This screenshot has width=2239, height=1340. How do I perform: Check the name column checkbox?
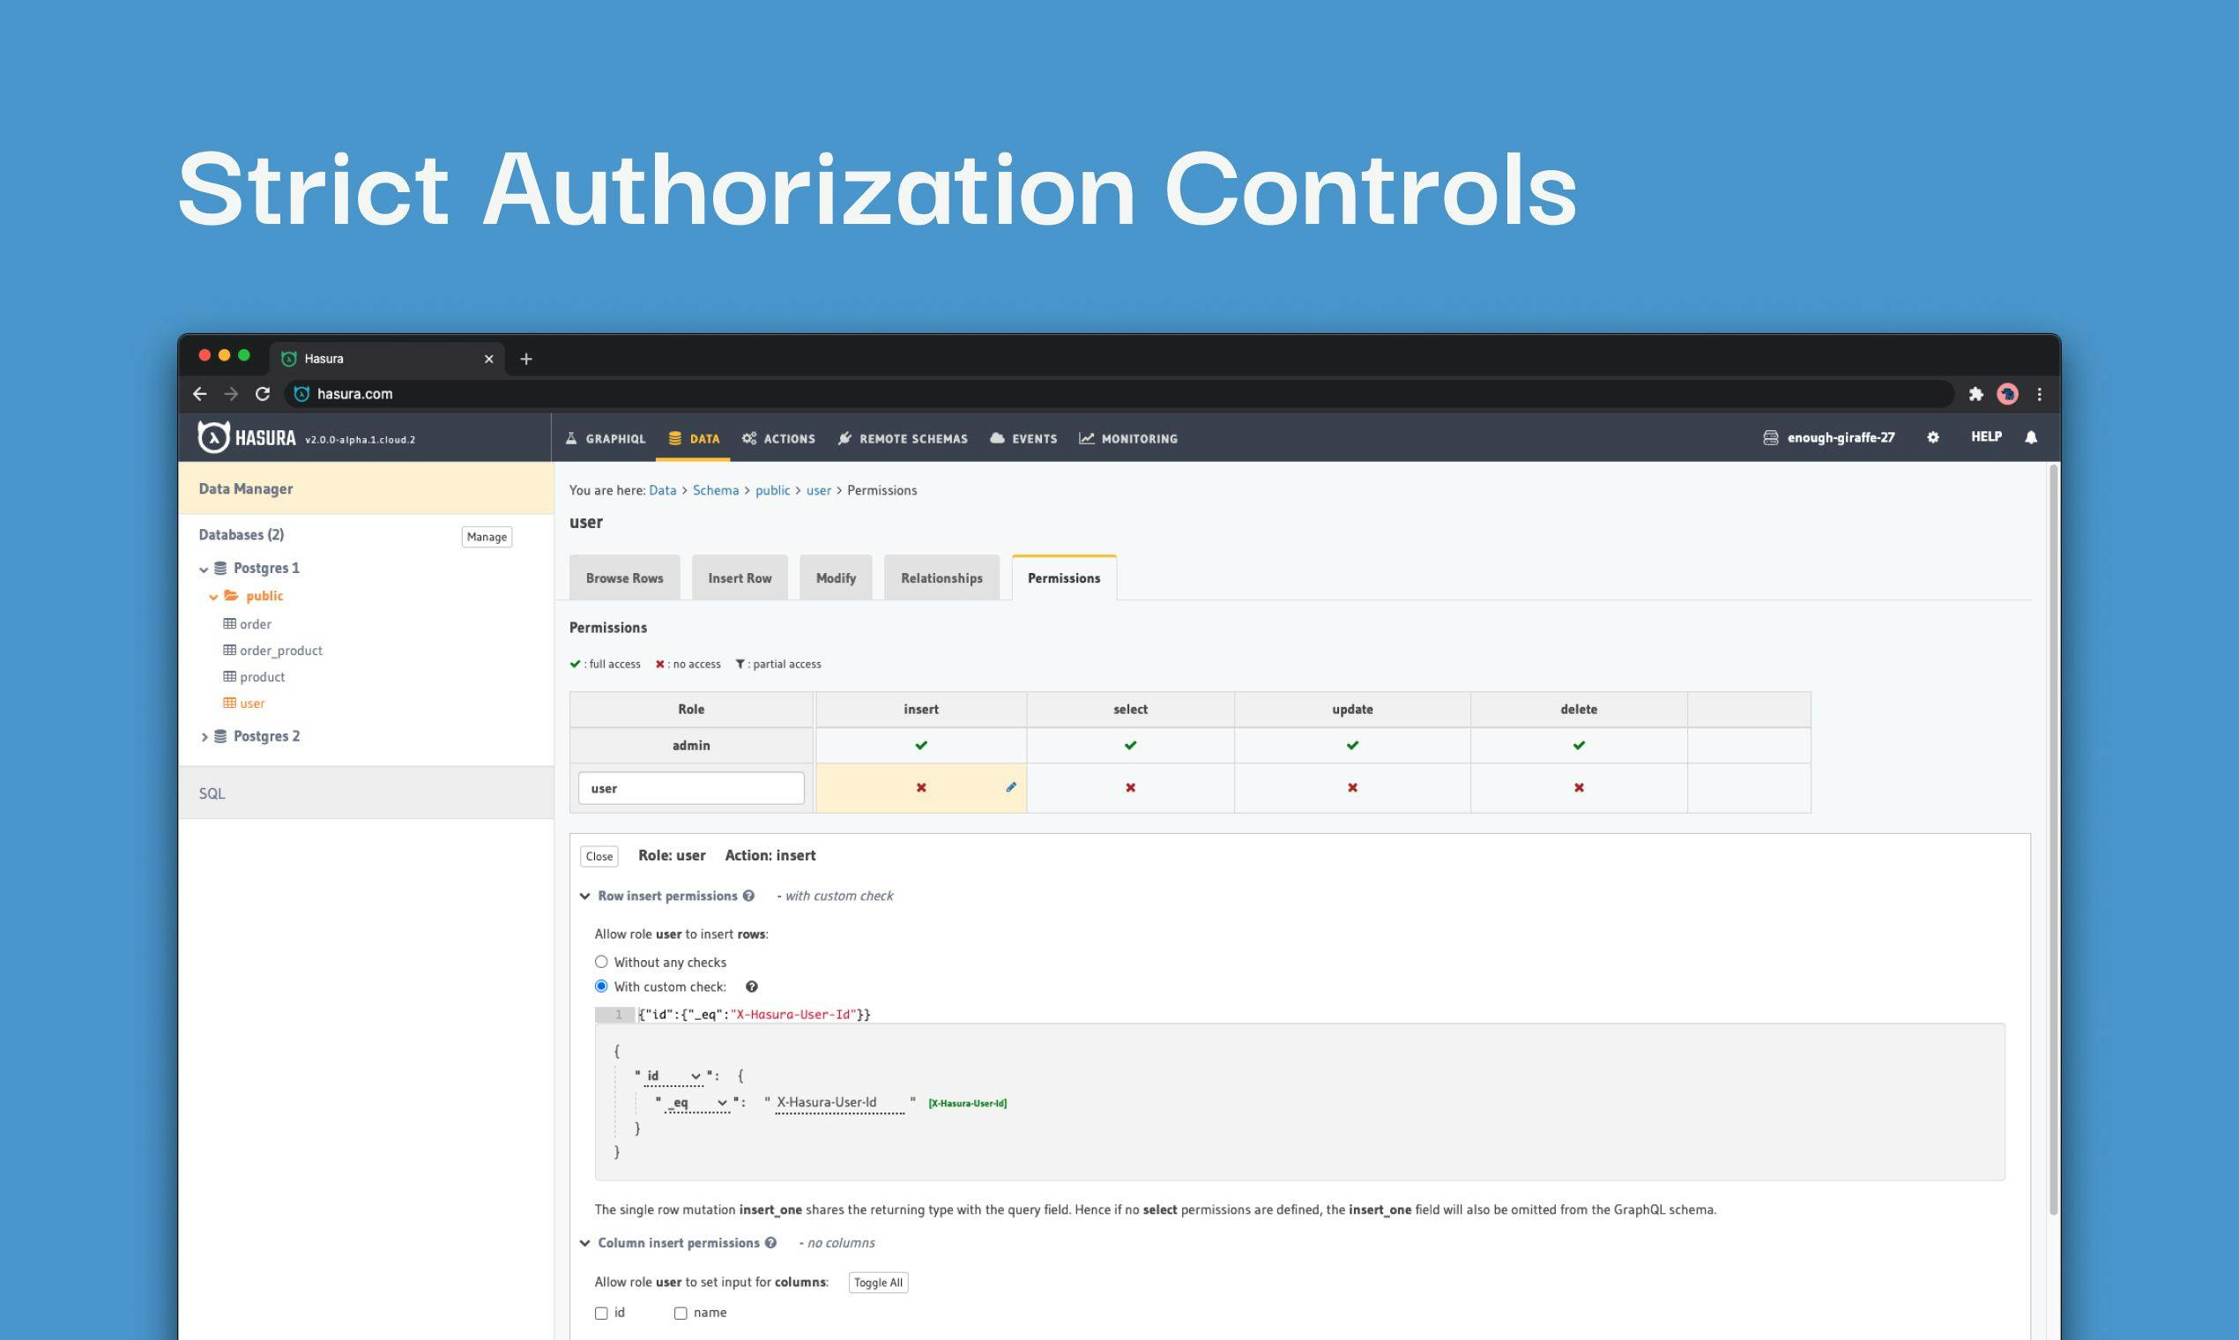[x=681, y=1313]
